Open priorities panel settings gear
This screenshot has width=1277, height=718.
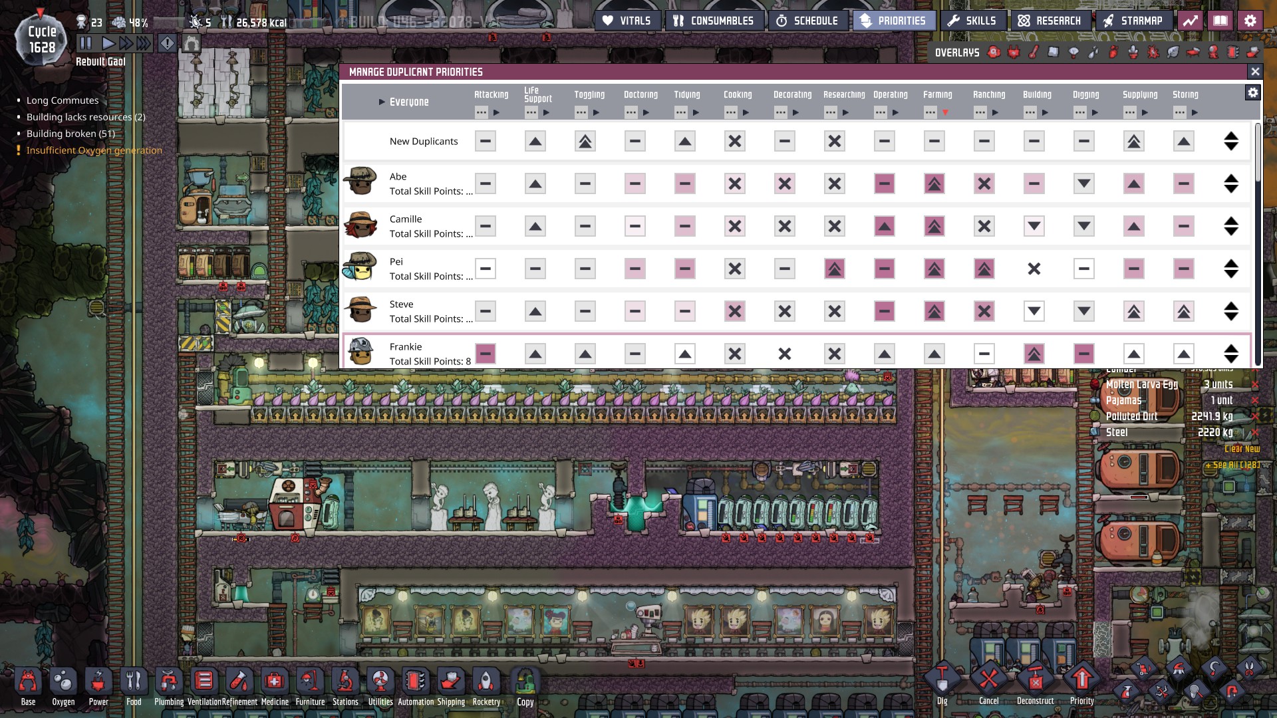click(1252, 93)
